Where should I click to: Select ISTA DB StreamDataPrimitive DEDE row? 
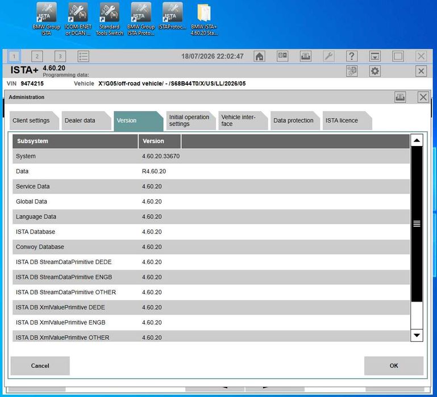[211, 262]
